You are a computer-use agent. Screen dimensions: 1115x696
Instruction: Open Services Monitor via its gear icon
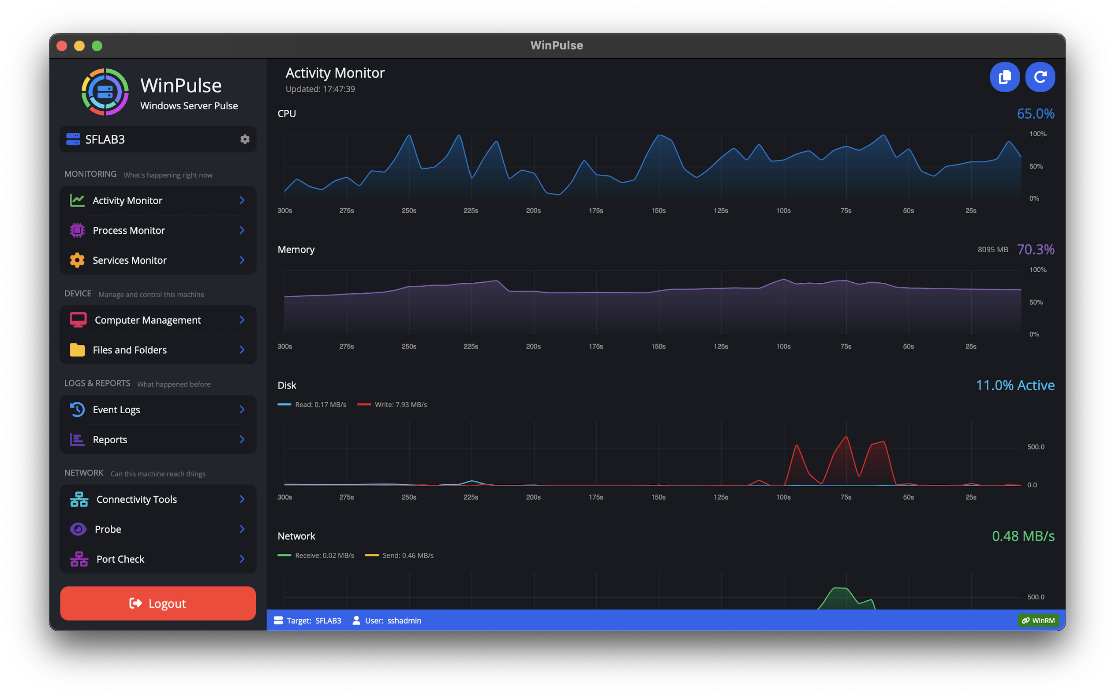(77, 260)
